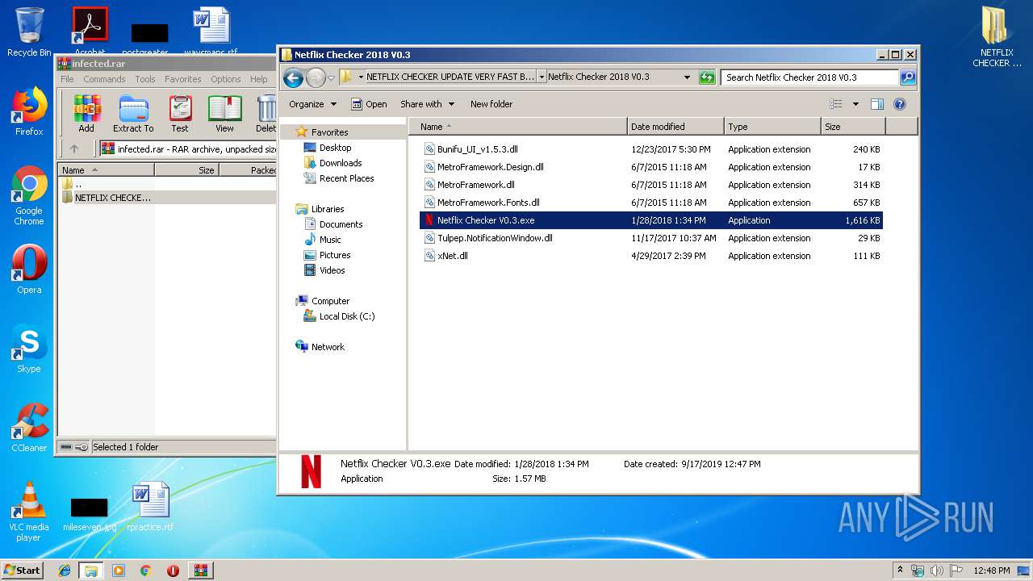Click the taskbar clock

point(992,571)
